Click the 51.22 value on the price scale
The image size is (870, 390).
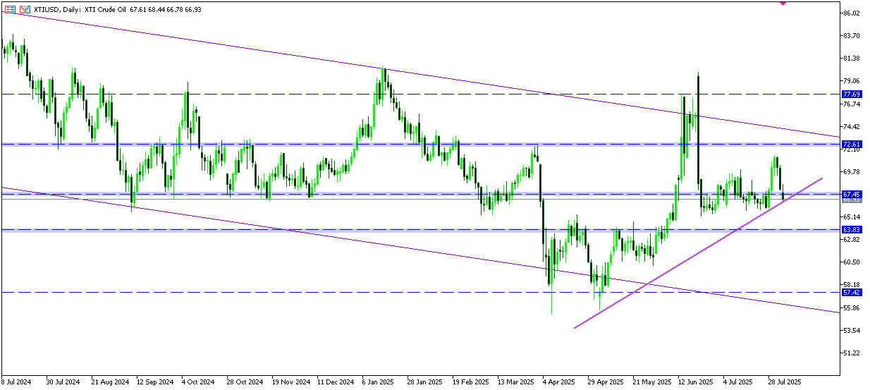(852, 353)
